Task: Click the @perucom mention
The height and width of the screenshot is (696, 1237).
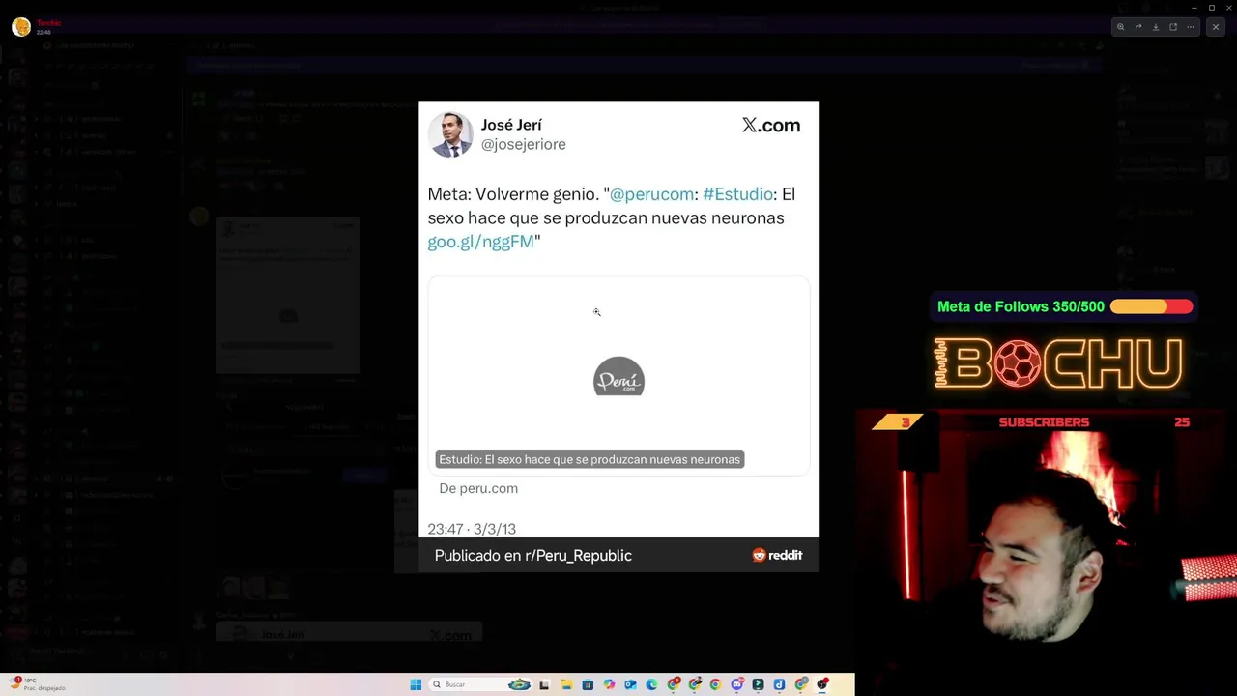Action: click(651, 194)
